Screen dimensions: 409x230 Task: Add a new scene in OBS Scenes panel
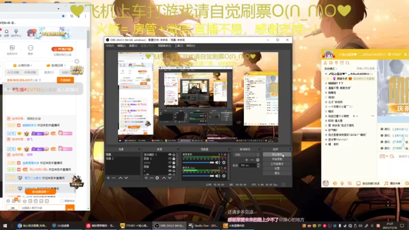[x=108, y=178]
